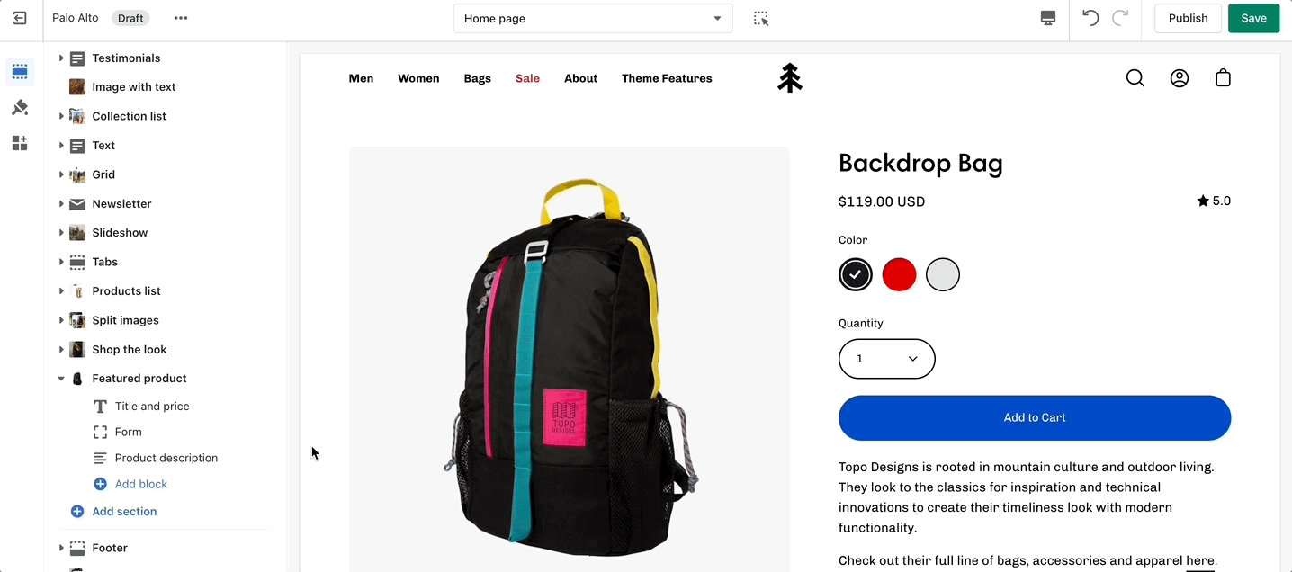Click the exit editor back icon
1292x572 pixels.
pos(20,18)
